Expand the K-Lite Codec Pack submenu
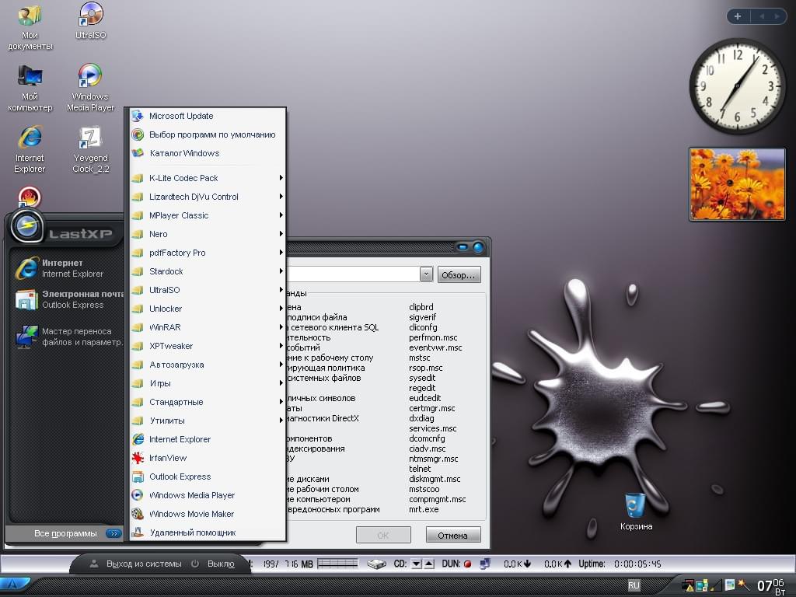 point(208,178)
